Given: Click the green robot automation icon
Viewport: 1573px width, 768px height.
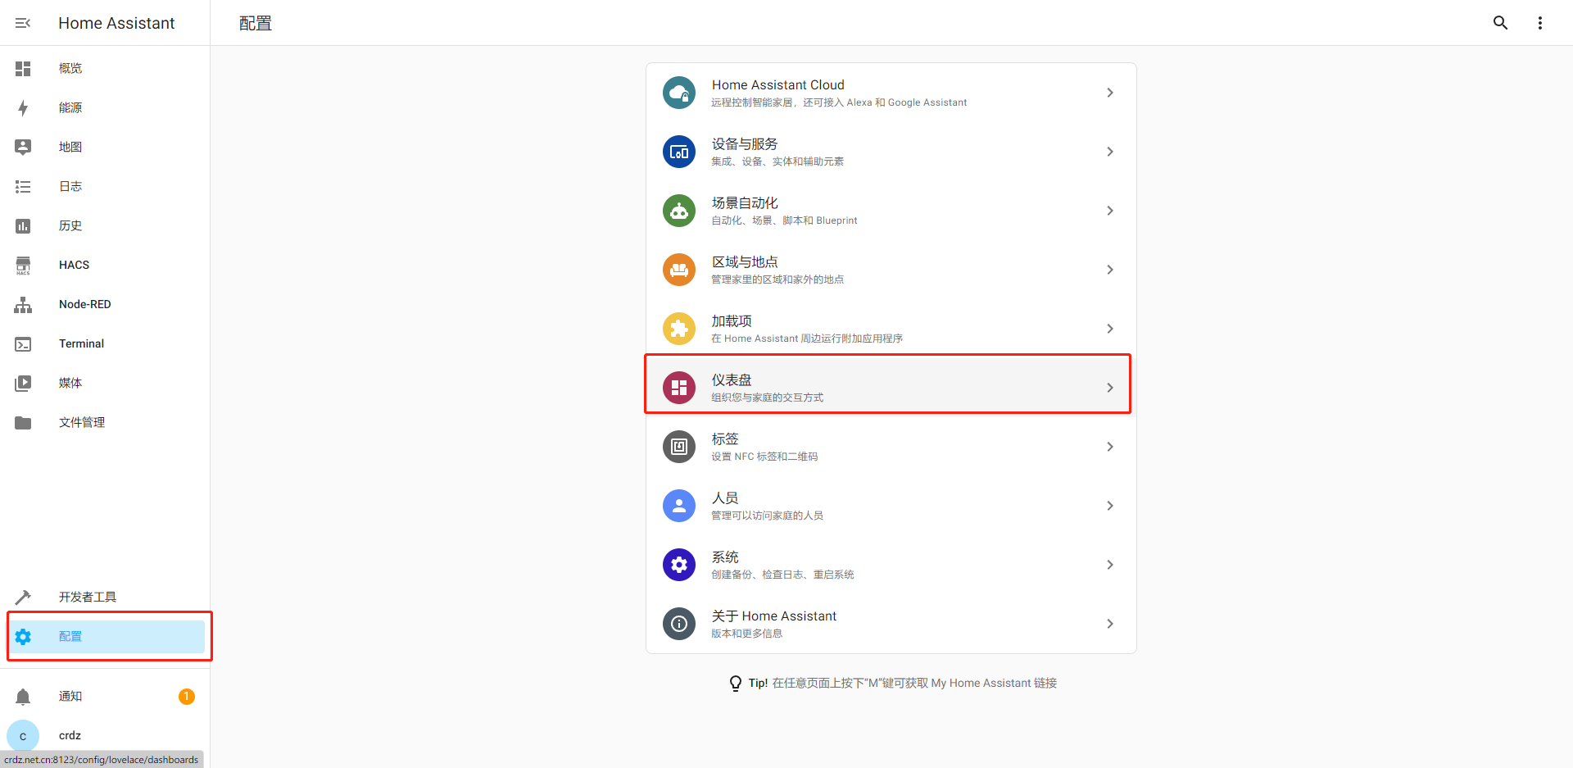Looking at the screenshot, I should click(678, 211).
